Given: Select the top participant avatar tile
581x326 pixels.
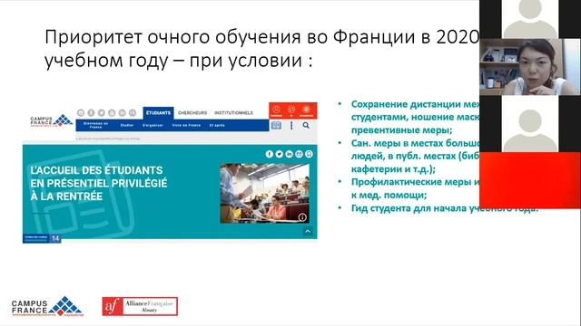Looking at the screenshot, I should 530,19.
